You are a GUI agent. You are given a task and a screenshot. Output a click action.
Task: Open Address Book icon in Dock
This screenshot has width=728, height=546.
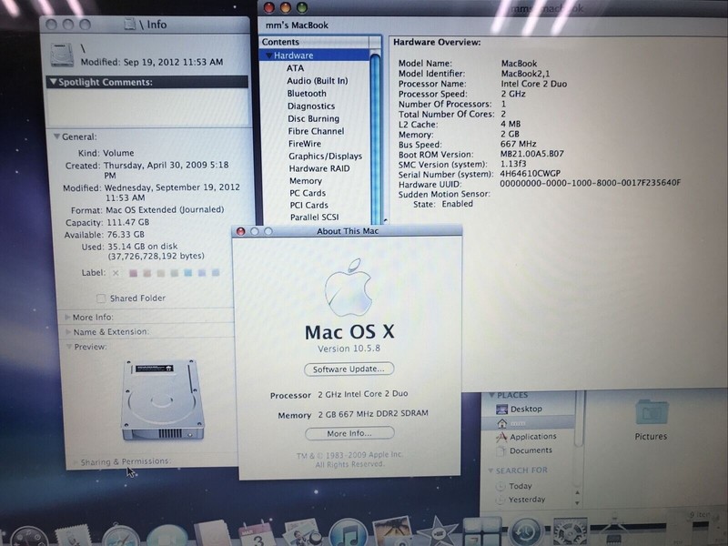tap(213, 534)
